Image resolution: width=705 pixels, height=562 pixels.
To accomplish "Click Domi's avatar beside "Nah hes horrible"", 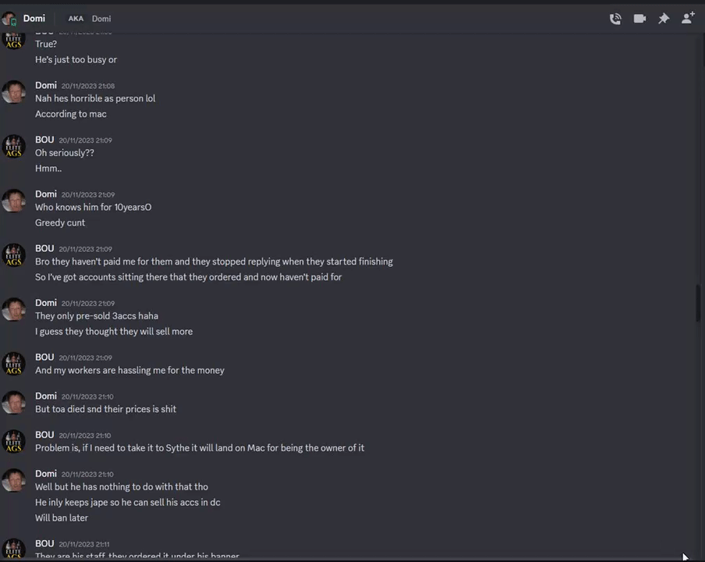I will click(x=14, y=91).
